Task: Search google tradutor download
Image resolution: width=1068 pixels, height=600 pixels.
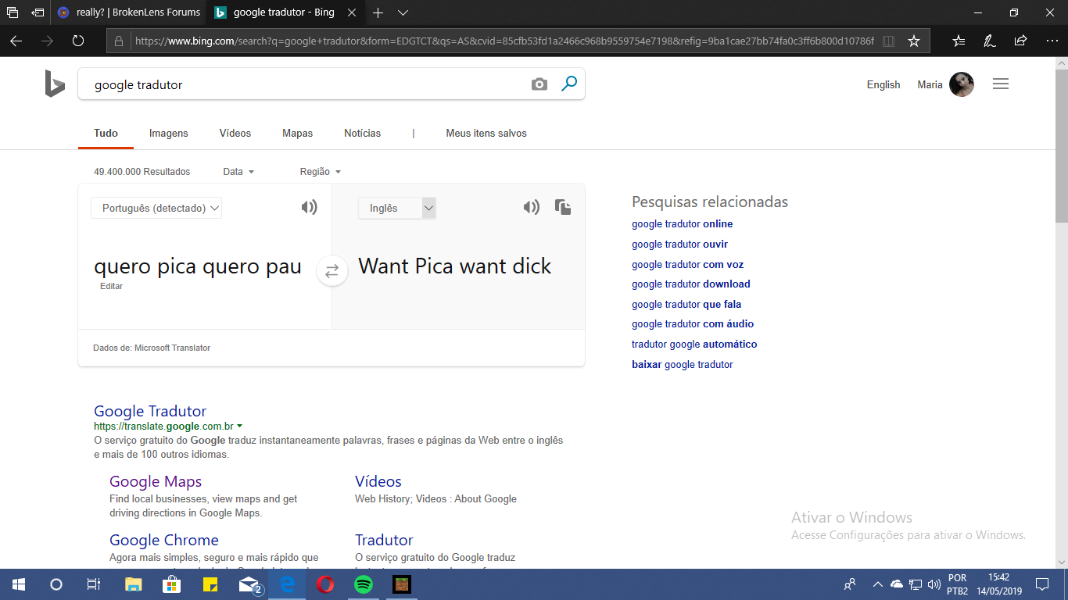Action: tap(691, 284)
